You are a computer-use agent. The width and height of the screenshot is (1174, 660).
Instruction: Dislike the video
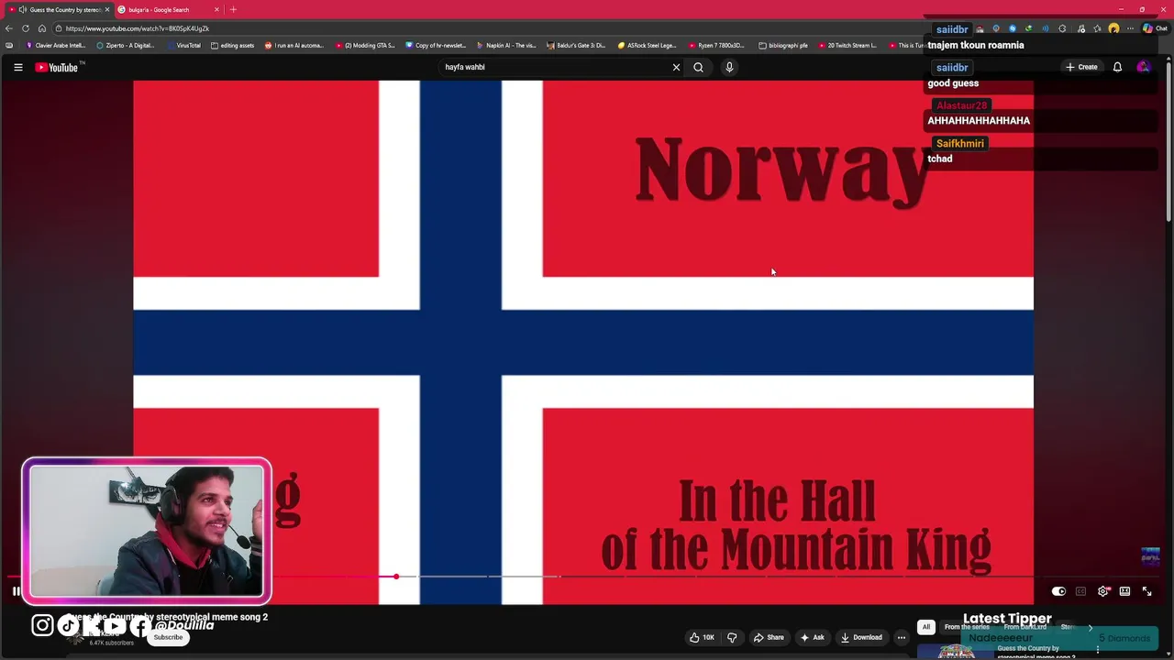click(732, 637)
